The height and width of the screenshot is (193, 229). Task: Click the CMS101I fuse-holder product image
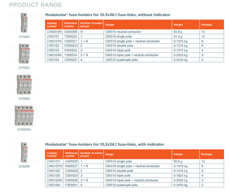pos(24,153)
